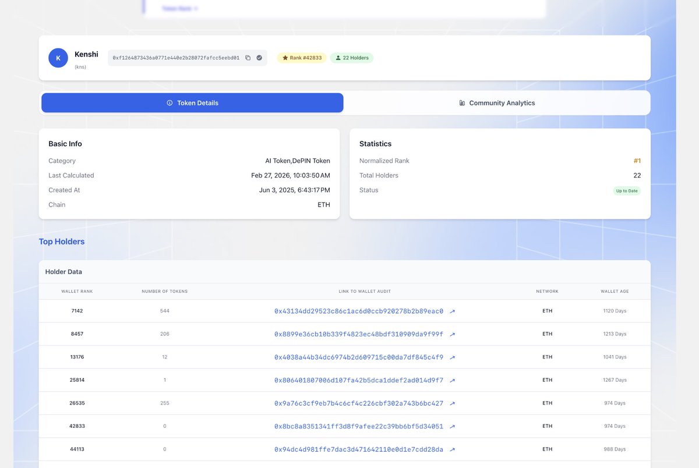Open wallet audit 0x4038a44b34dc6974b2d609715c00da7df845c4f9

(359, 357)
